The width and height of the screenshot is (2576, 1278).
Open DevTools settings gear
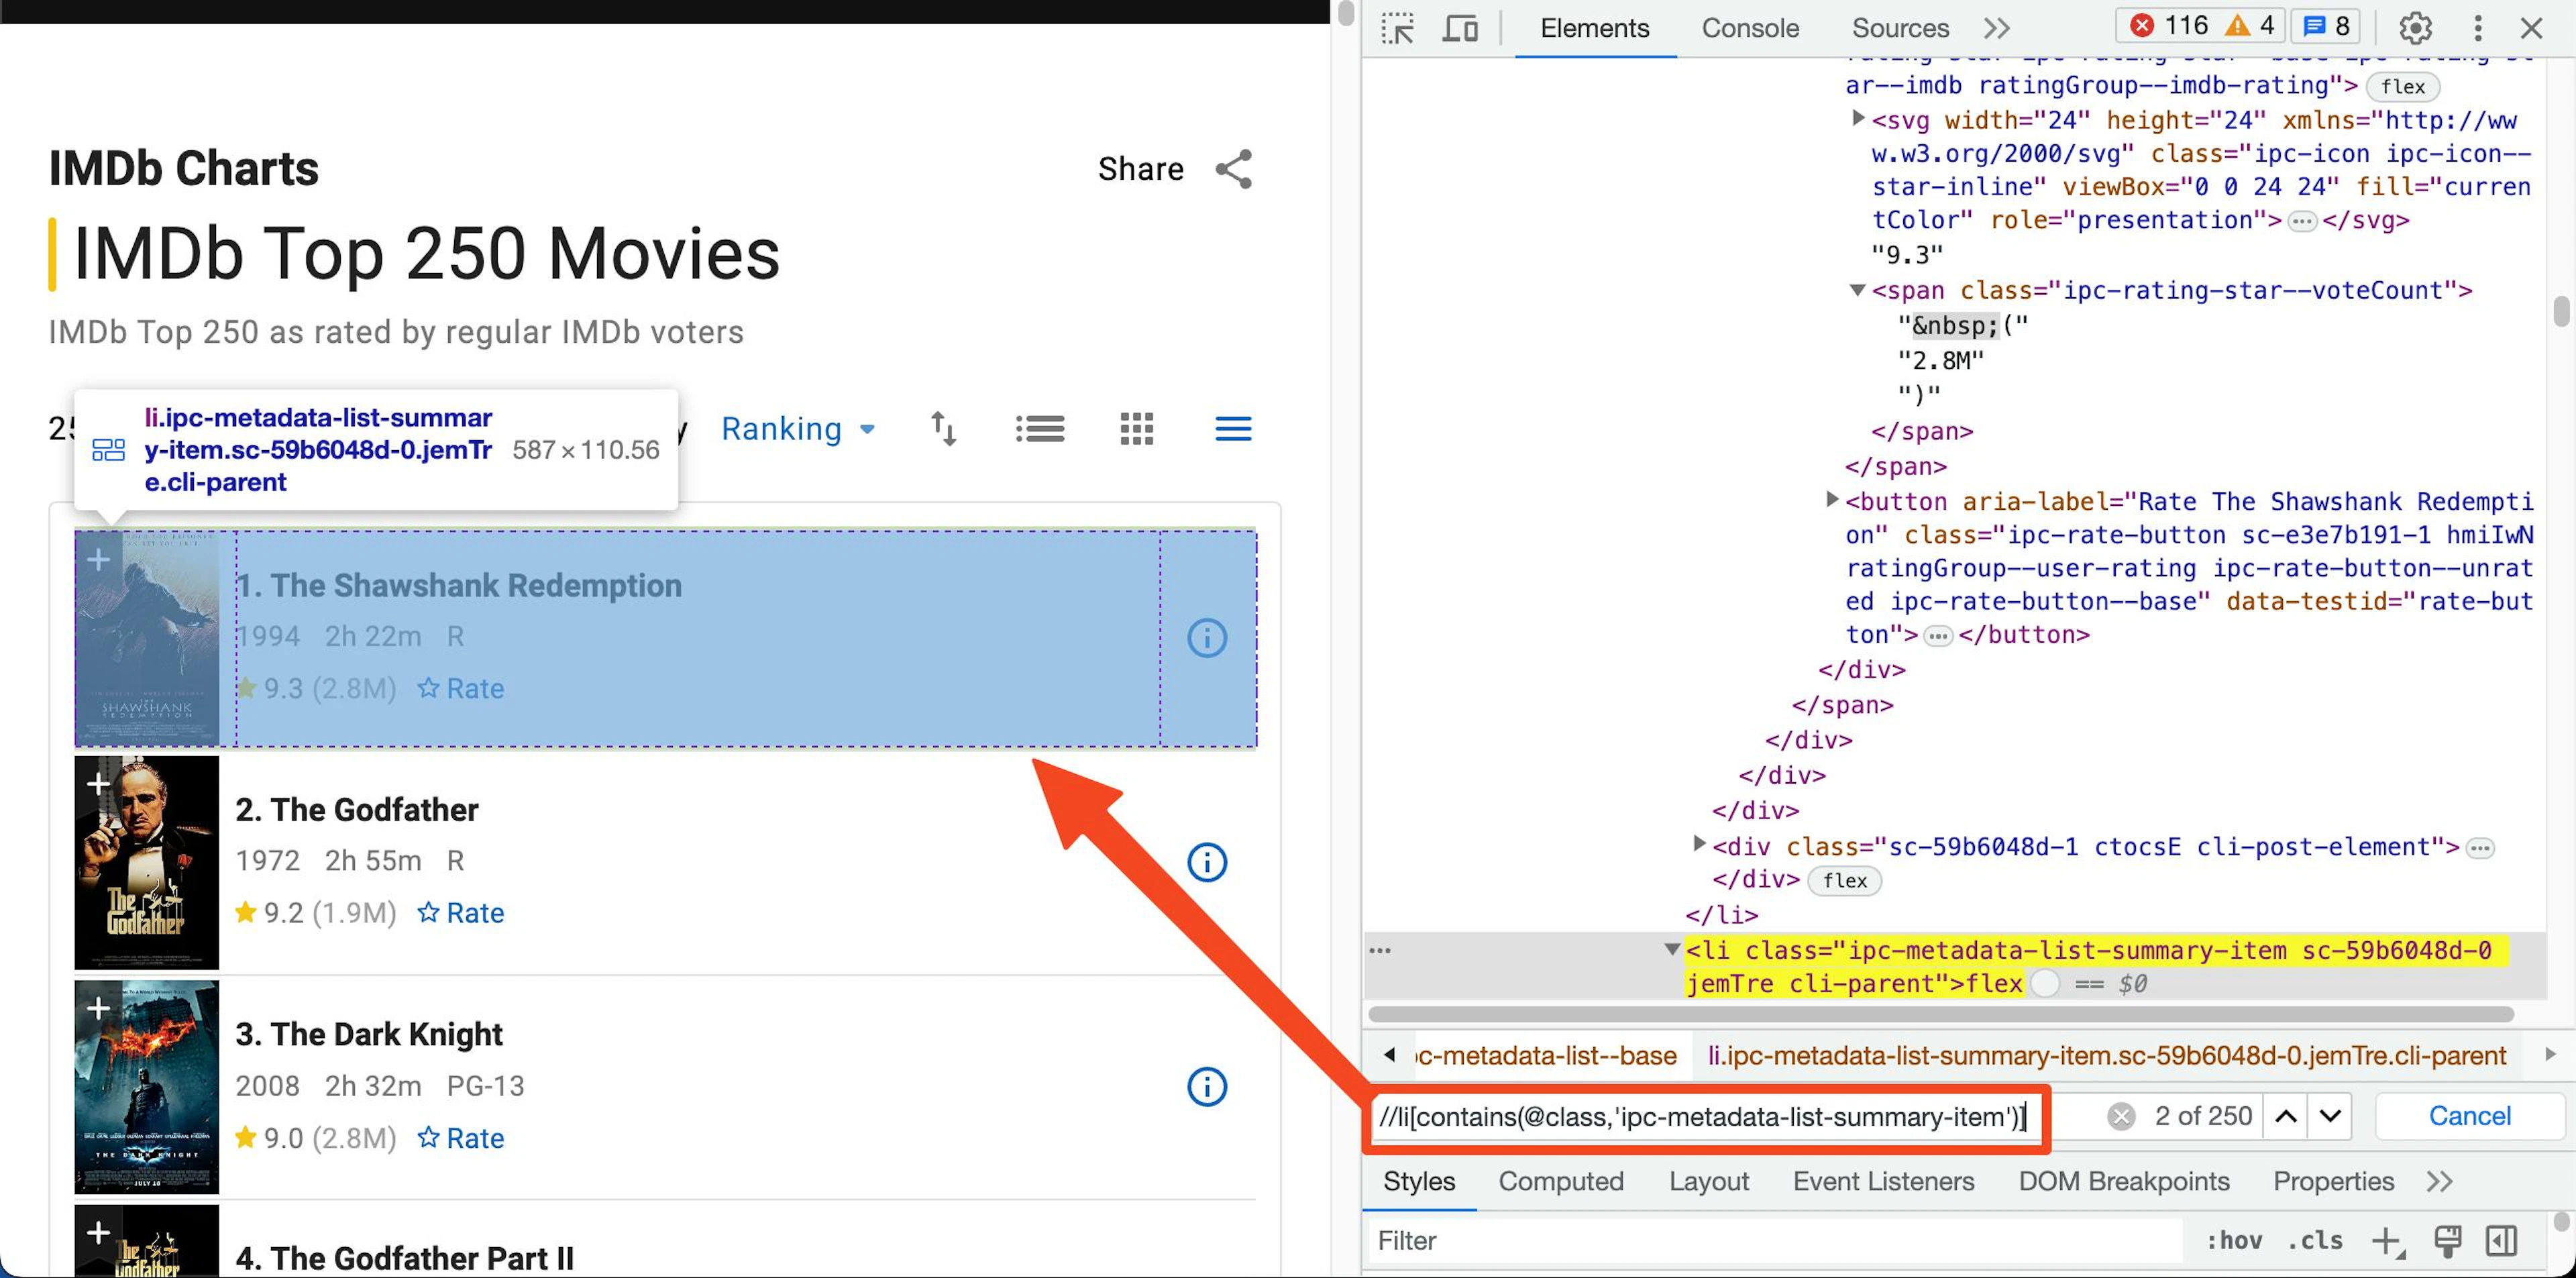[x=2415, y=28]
